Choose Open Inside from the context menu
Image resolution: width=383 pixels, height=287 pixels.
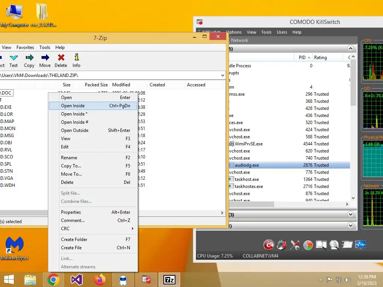[x=93, y=106]
